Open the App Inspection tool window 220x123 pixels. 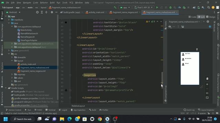pyautogui.click(x=78, y=110)
